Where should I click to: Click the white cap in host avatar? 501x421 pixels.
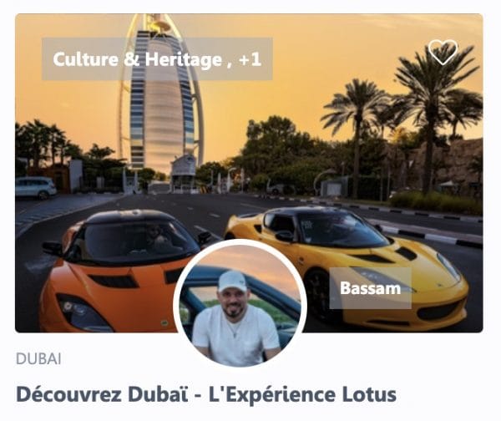pyautogui.click(x=233, y=282)
